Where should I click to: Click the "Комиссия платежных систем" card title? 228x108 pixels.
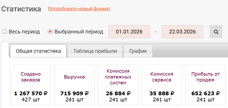point(118,77)
